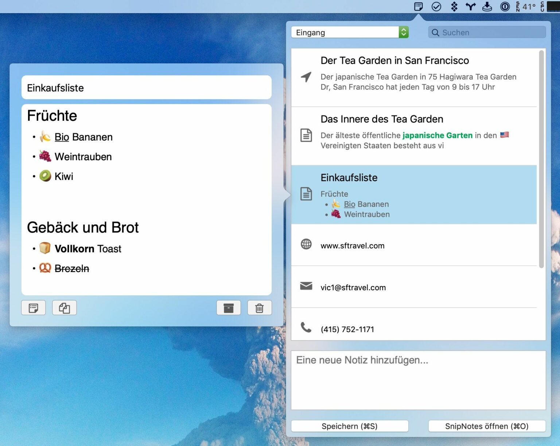
Task: Click the download tray menu bar icon
Action: 487,6
